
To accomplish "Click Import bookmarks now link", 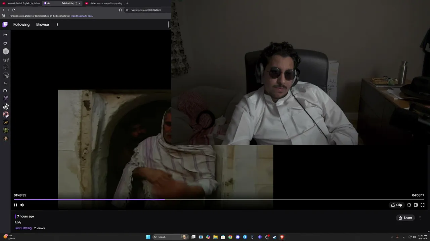I will [x=82, y=16].
